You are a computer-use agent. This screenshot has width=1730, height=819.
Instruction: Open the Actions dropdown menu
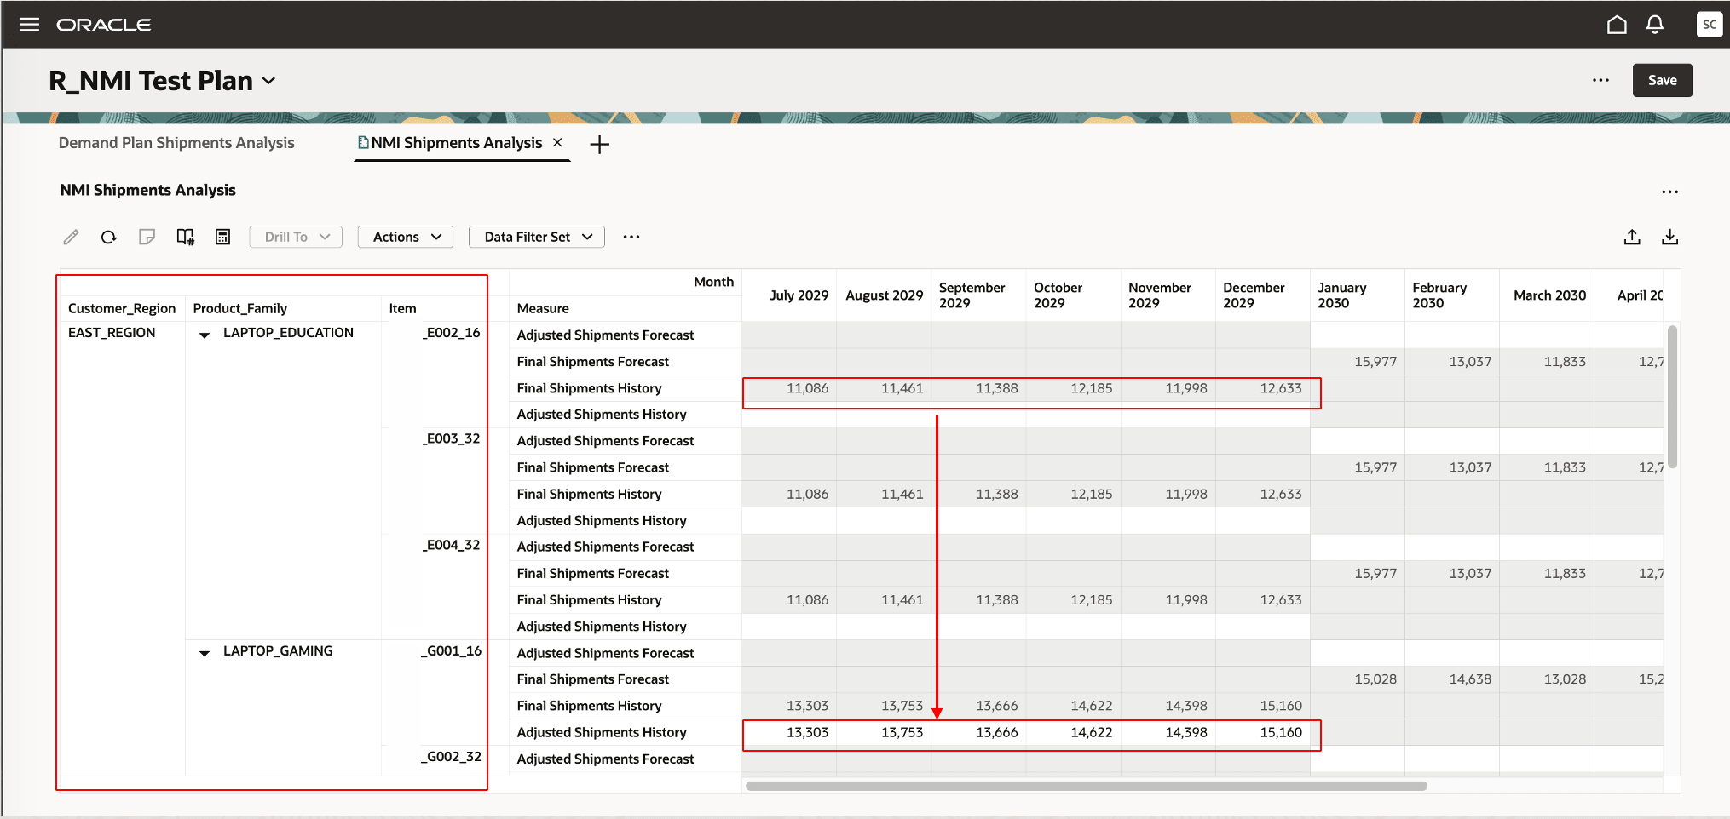tap(406, 237)
